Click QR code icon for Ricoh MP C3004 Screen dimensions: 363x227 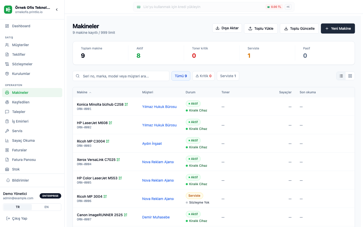click(108, 141)
